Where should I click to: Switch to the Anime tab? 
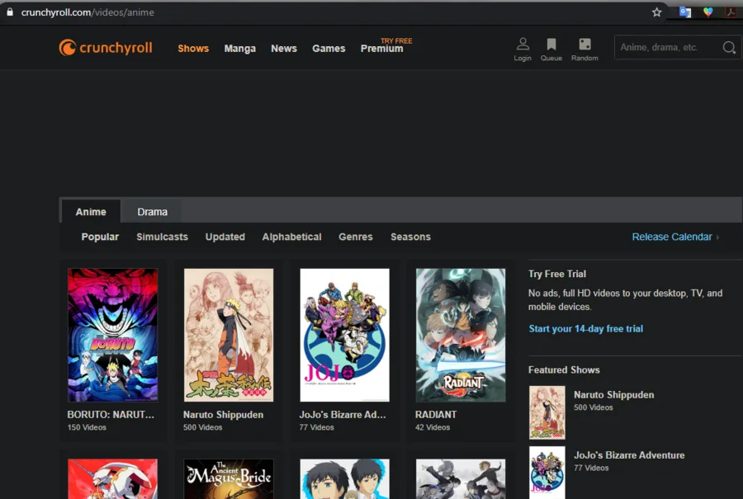point(91,212)
